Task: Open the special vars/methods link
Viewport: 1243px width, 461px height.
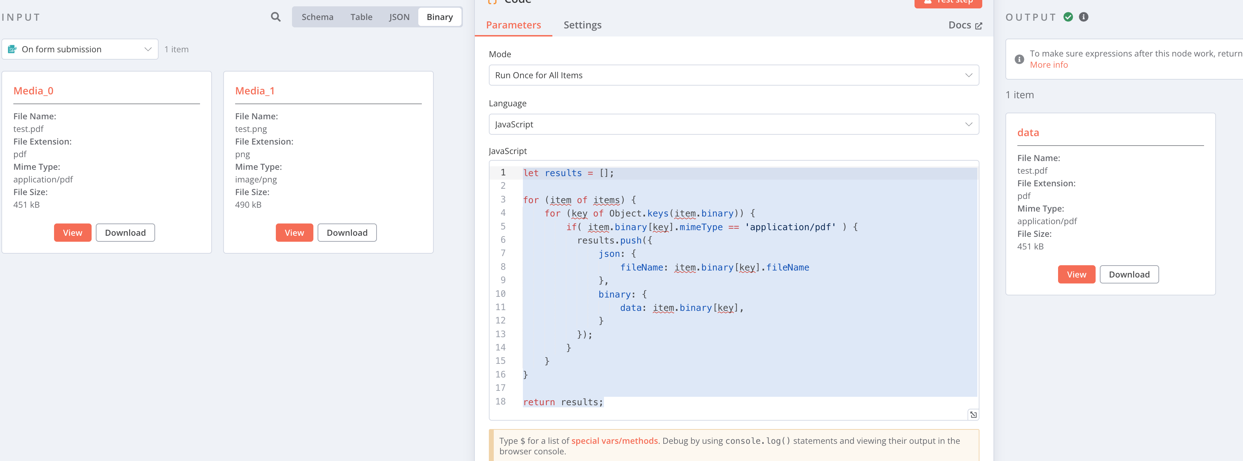Action: pyautogui.click(x=614, y=441)
